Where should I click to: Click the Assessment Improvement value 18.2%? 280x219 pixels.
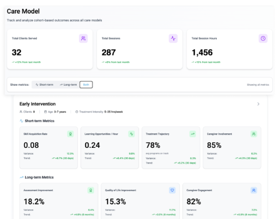[x=34, y=202]
